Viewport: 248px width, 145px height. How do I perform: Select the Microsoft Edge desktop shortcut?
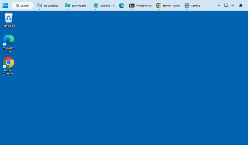click(9, 44)
